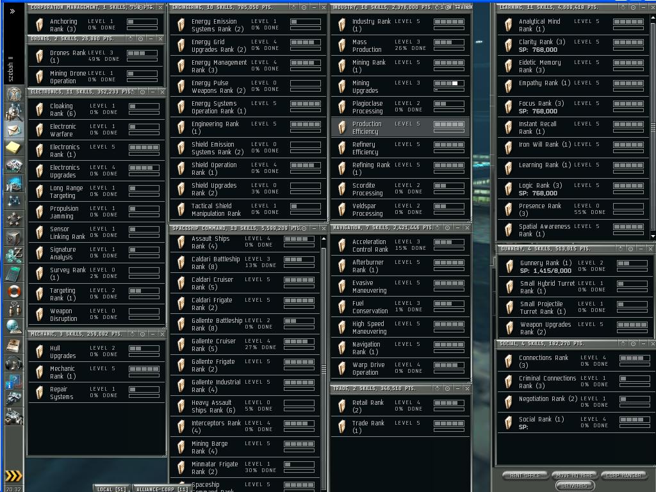The height and width of the screenshot is (492, 656).
Task: Click the skill book icon beside Trade Rank
Action: pos(342,426)
